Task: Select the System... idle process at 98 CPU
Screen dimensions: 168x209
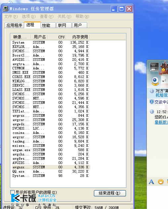Action: (x=51, y=176)
